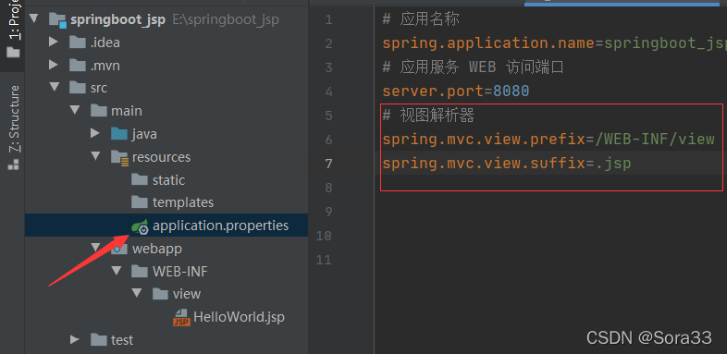Click the .mvn folder icon

pos(78,65)
